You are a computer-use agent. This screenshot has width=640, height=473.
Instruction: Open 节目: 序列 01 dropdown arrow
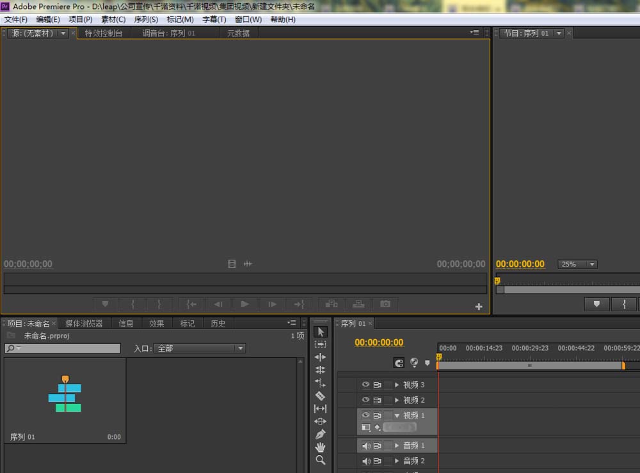pos(559,33)
